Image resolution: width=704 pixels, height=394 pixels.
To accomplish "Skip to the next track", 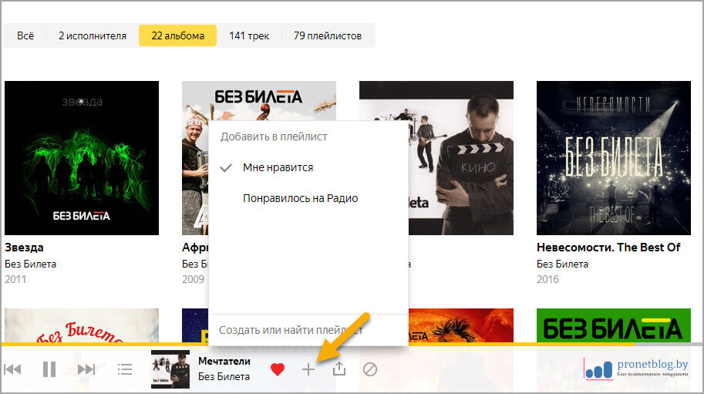I will [86, 369].
